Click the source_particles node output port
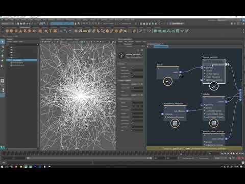 tap(227, 64)
